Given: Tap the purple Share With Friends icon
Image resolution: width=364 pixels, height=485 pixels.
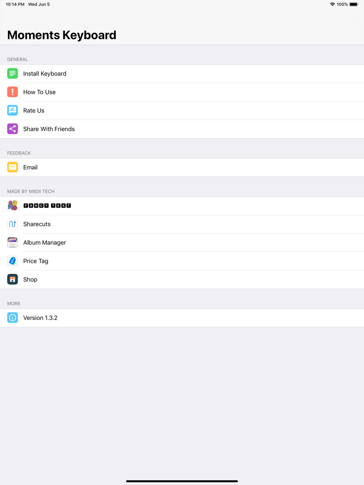Looking at the screenshot, I should point(12,129).
